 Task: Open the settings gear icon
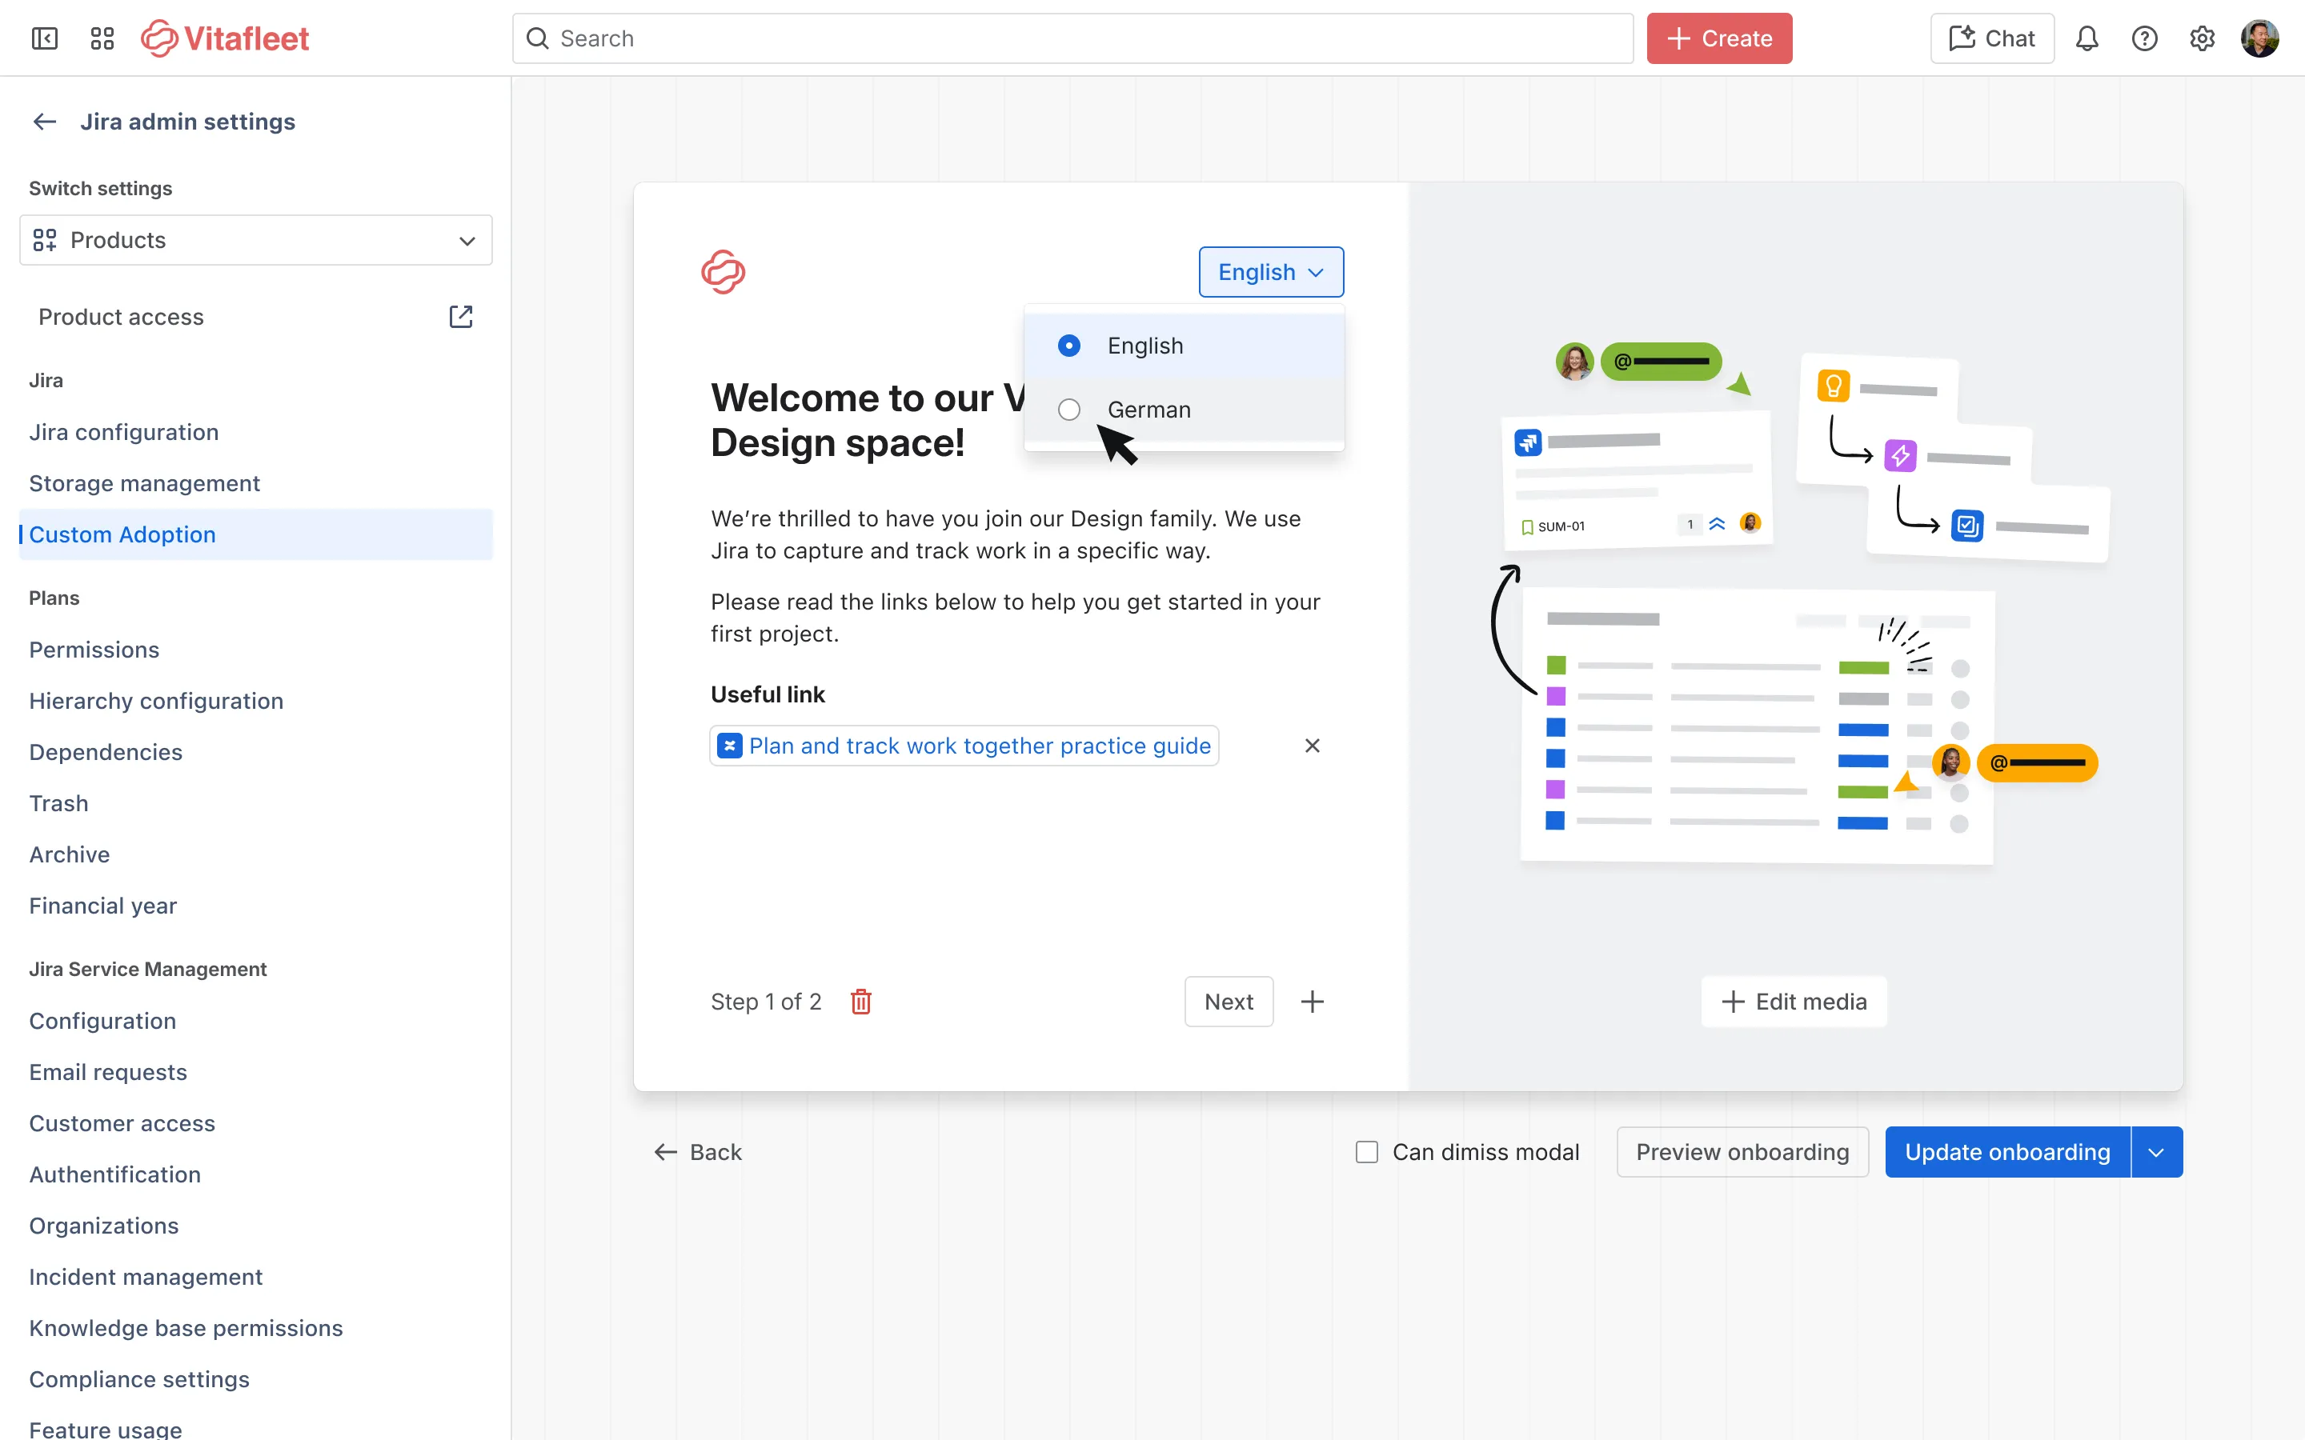point(2201,38)
